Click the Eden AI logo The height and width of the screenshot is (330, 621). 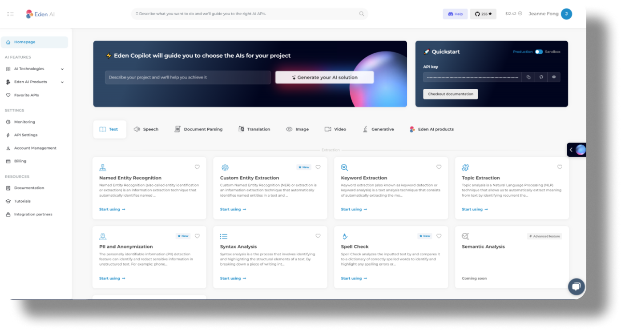[39, 14]
